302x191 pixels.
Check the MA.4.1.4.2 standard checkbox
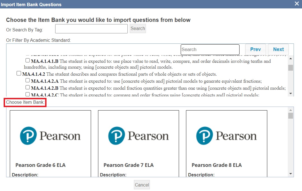click(19, 73)
